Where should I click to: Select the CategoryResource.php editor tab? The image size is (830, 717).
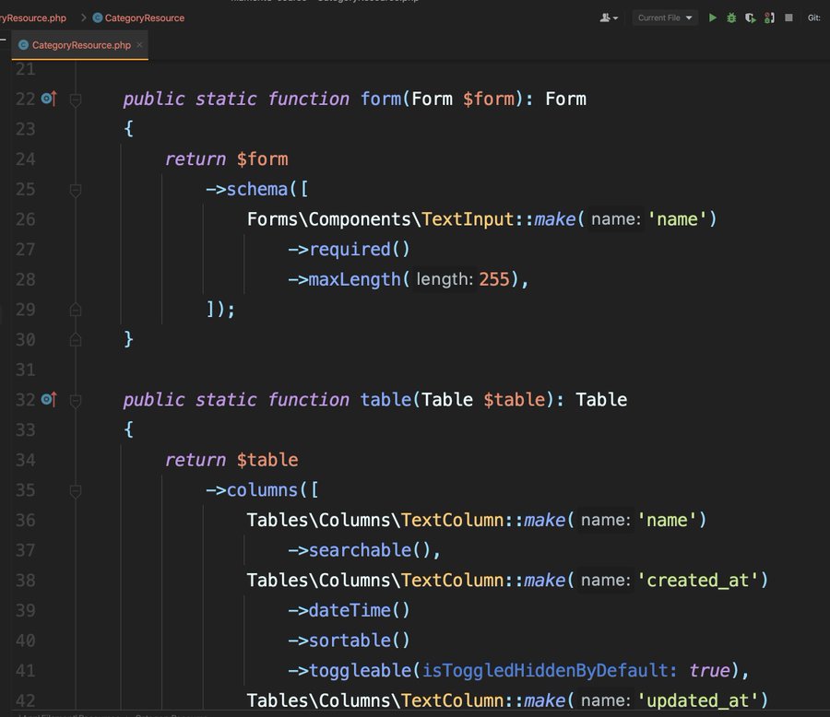click(x=81, y=45)
